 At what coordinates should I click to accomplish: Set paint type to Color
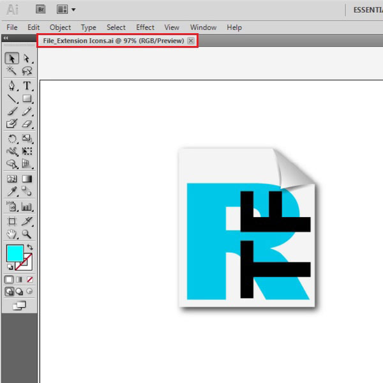pyautogui.click(x=9, y=280)
